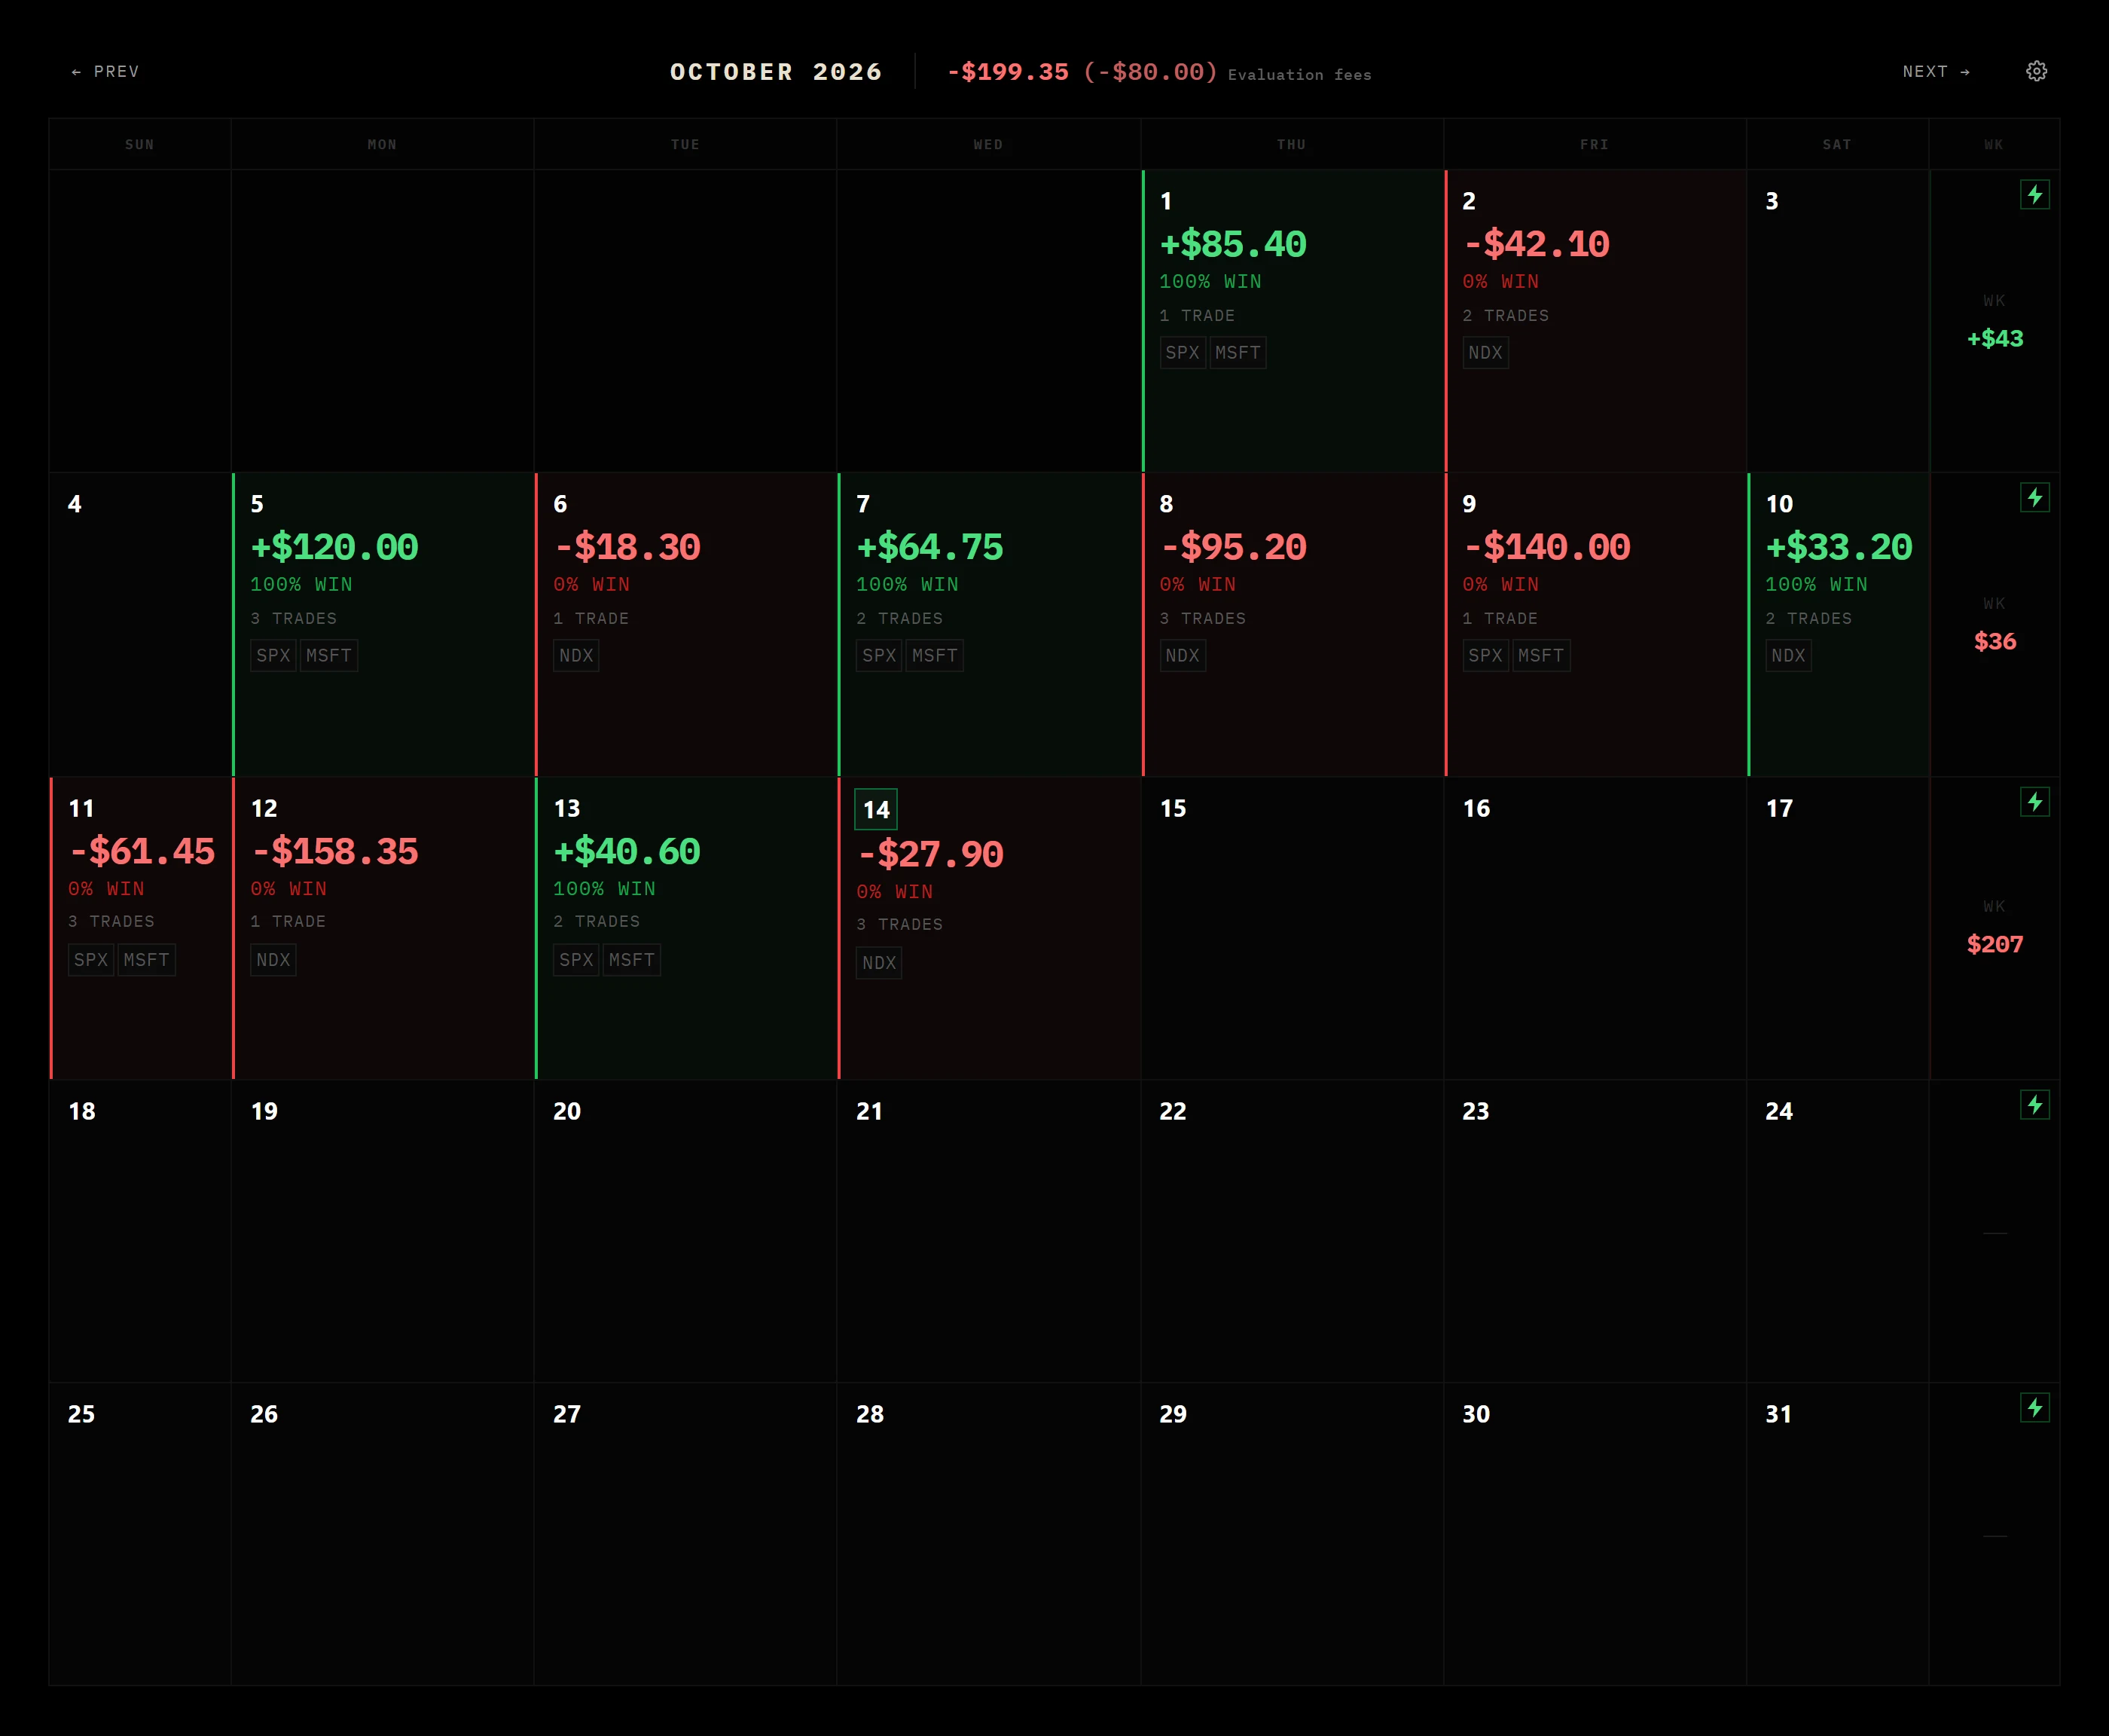The image size is (2109, 1736).
Task: Select the +$120.00 amount on October 5
Action: 334,547
